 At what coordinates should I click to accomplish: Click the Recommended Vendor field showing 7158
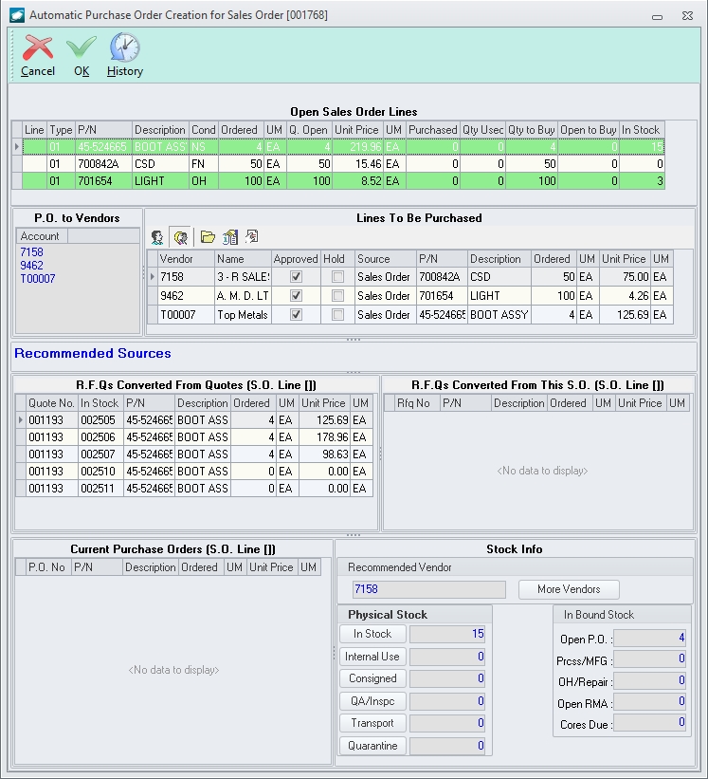tap(429, 589)
